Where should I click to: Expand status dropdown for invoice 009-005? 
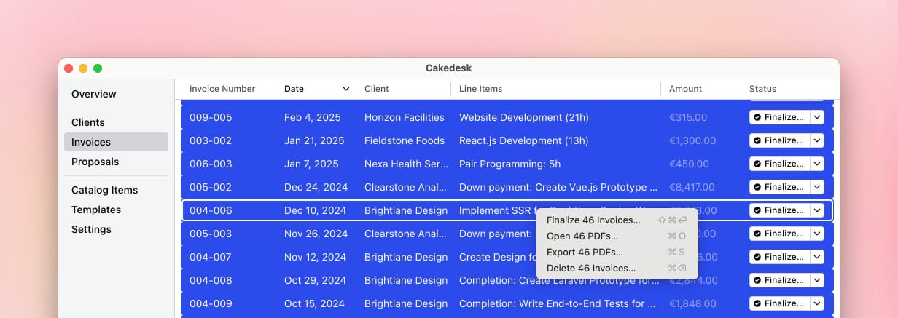[x=817, y=117]
